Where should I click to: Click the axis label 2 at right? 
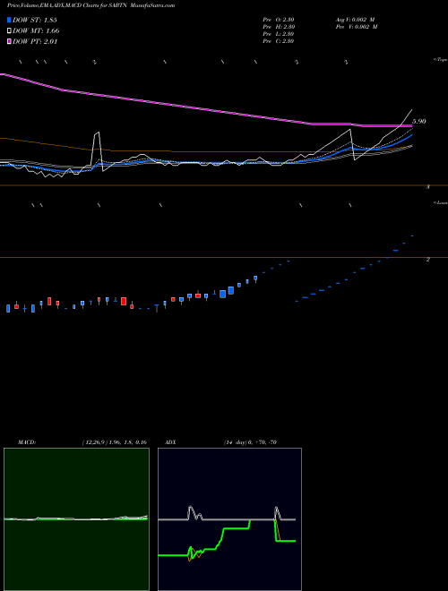point(428,260)
